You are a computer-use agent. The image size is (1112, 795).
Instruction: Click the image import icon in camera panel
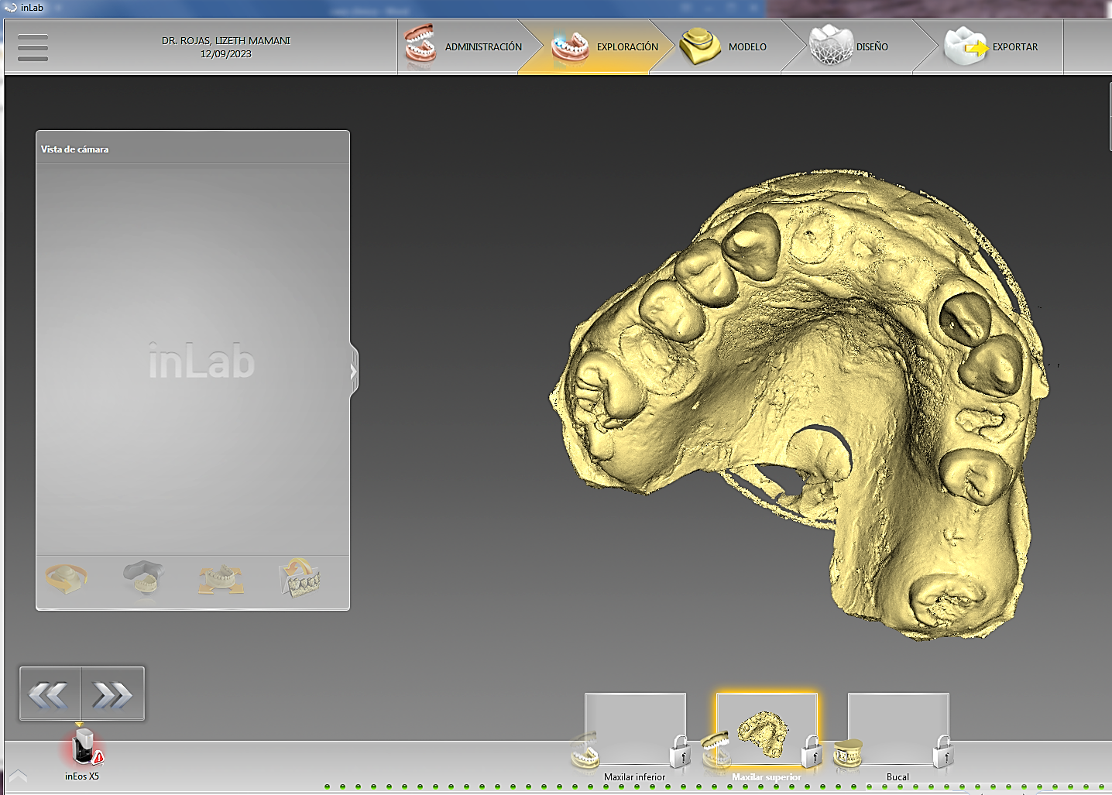300,577
